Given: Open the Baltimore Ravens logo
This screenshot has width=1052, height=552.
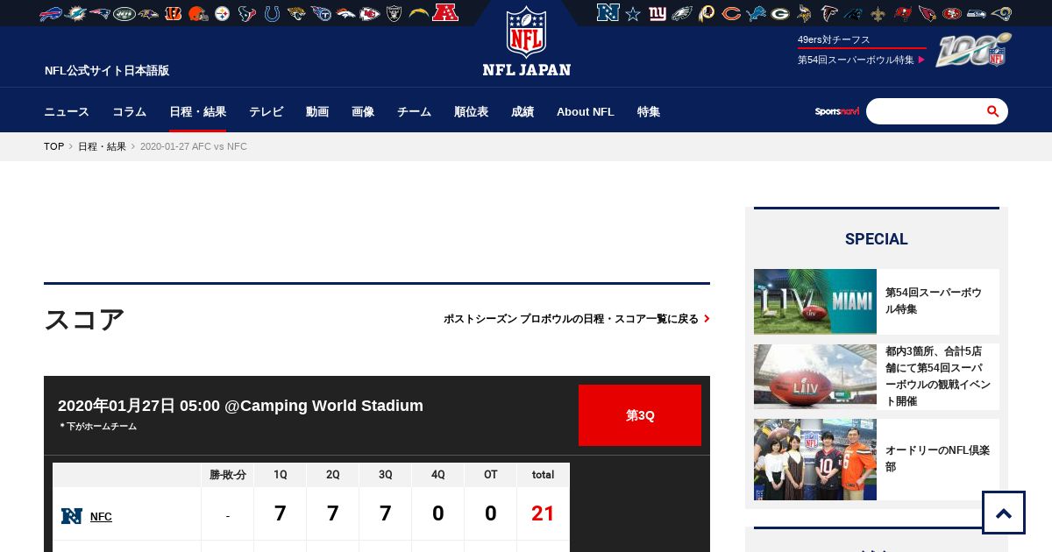Looking at the screenshot, I should tap(149, 13).
